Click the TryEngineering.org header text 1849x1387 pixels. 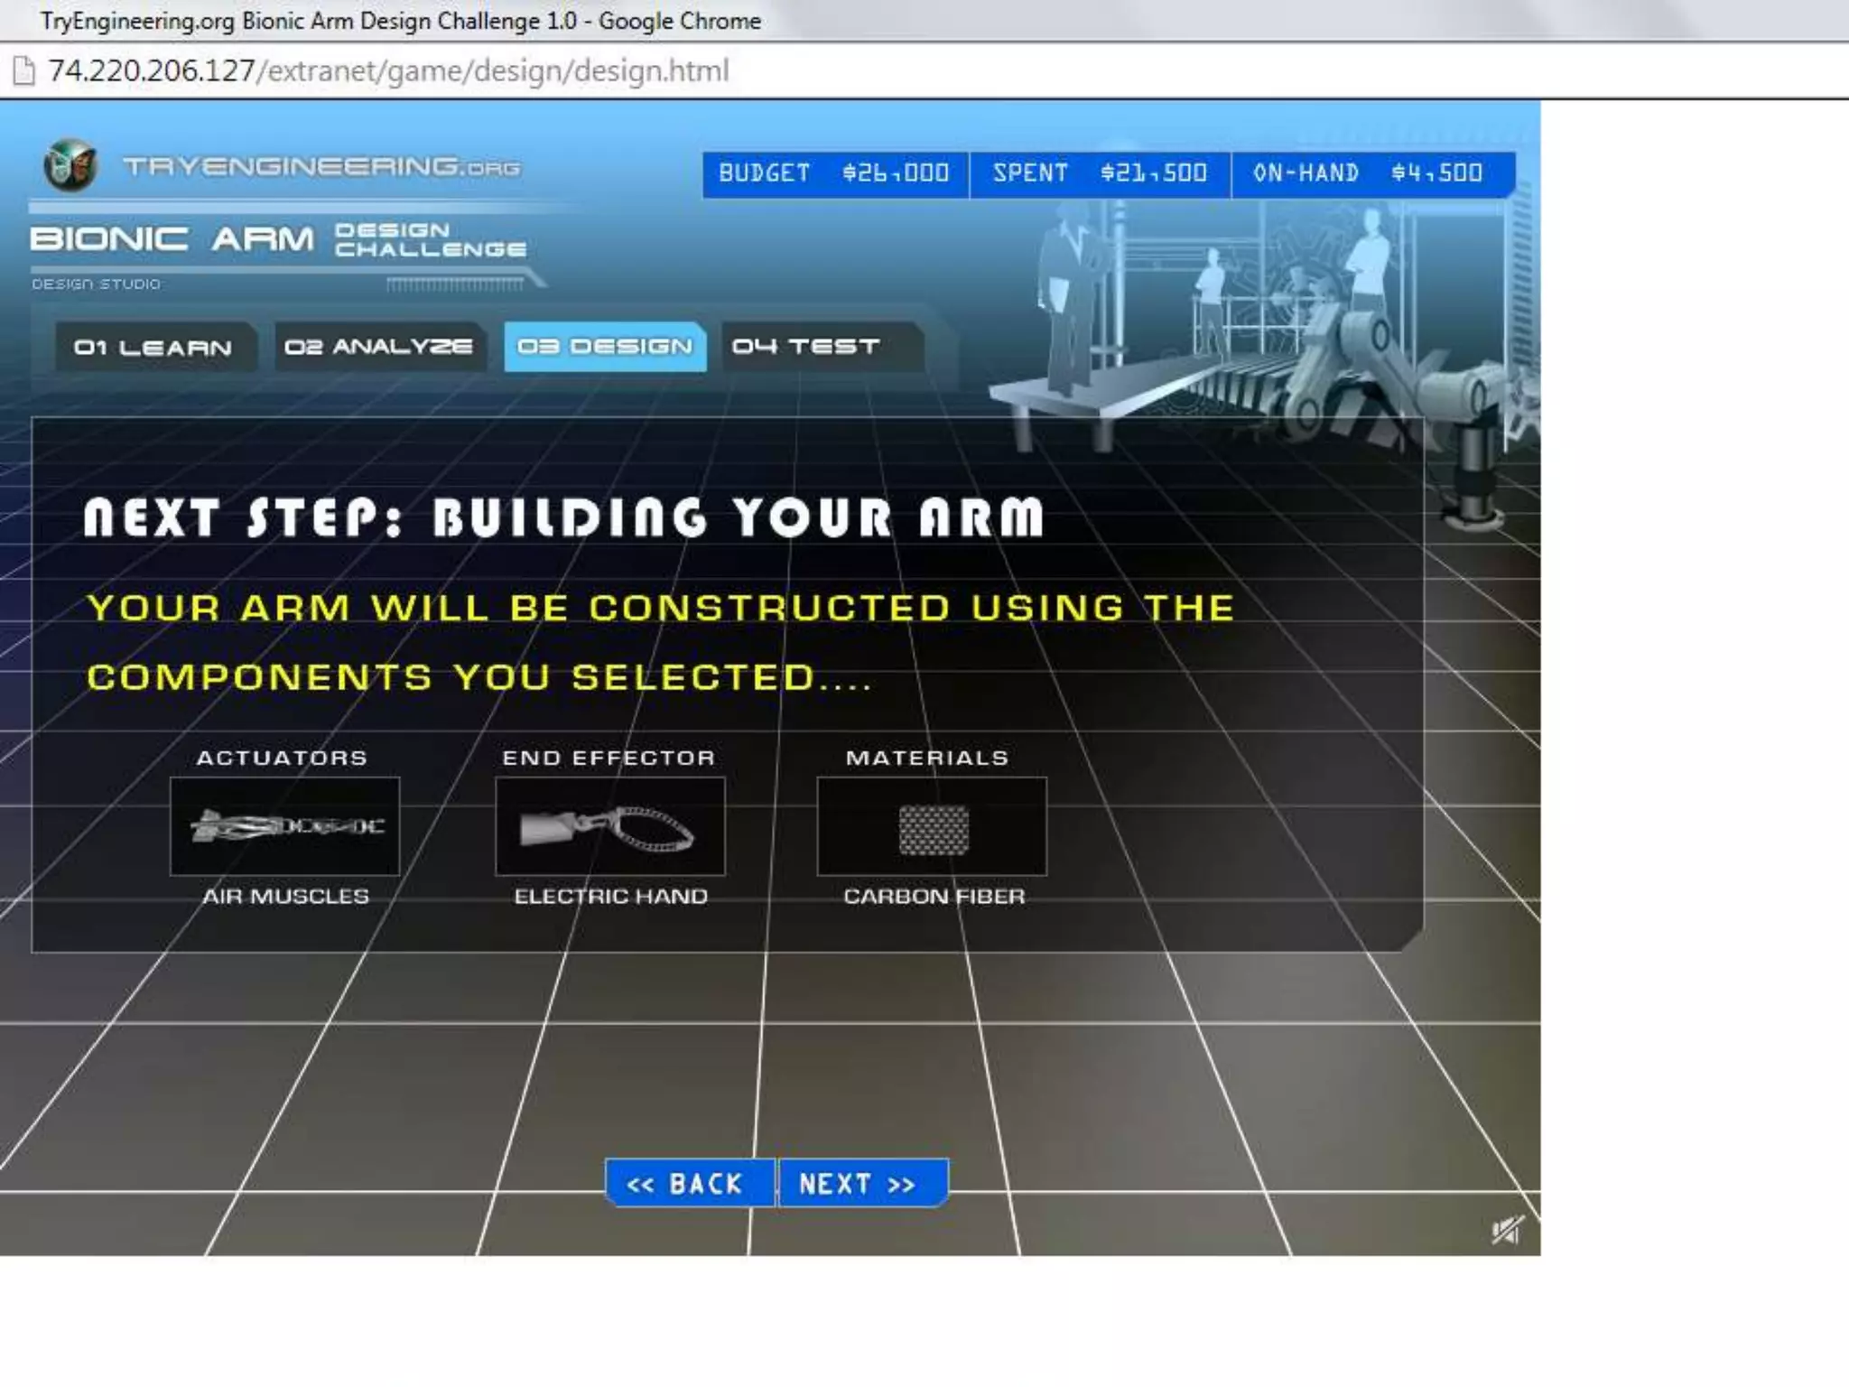[x=321, y=167]
